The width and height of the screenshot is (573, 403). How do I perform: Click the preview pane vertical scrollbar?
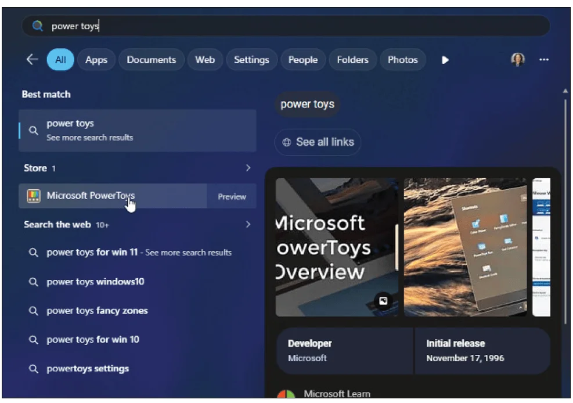pos(565,210)
